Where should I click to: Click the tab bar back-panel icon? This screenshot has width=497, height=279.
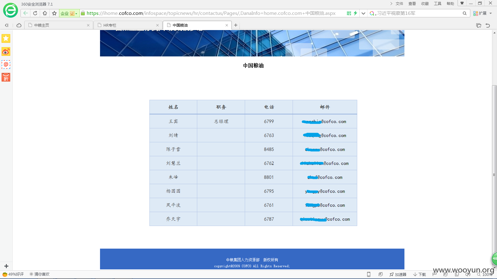(x=7, y=25)
